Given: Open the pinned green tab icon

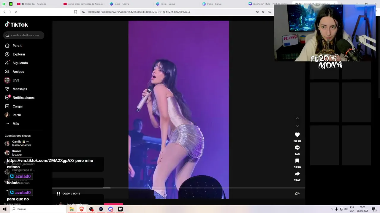Looking at the screenshot, I should click(4, 4).
